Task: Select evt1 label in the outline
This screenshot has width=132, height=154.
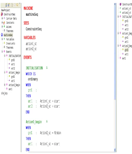Action: click(x=124, y=58)
